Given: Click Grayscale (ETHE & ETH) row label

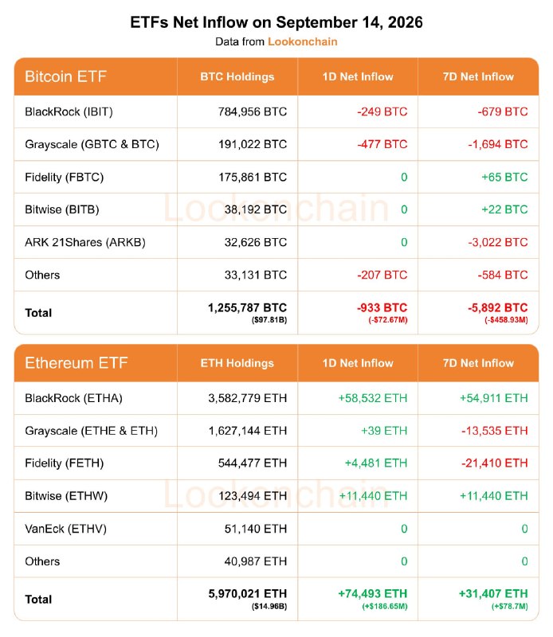Looking at the screenshot, I should point(91,431).
